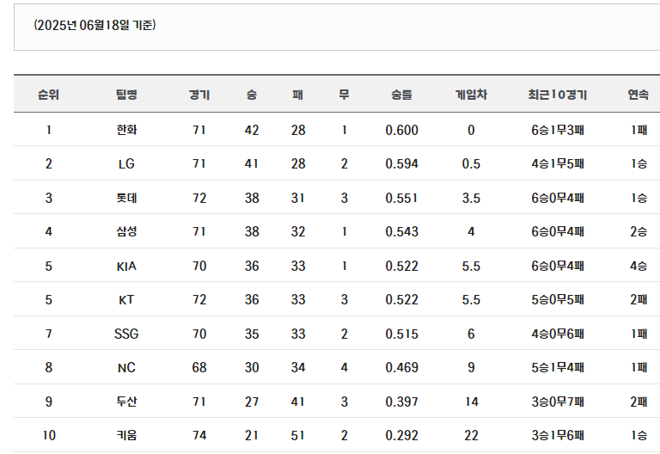This screenshot has height=454, width=660.
Task: Select the KIA team name
Action: coord(126,267)
